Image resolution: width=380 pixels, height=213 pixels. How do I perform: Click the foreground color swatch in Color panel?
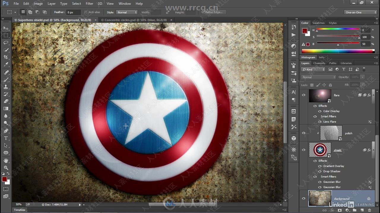[x=305, y=31]
